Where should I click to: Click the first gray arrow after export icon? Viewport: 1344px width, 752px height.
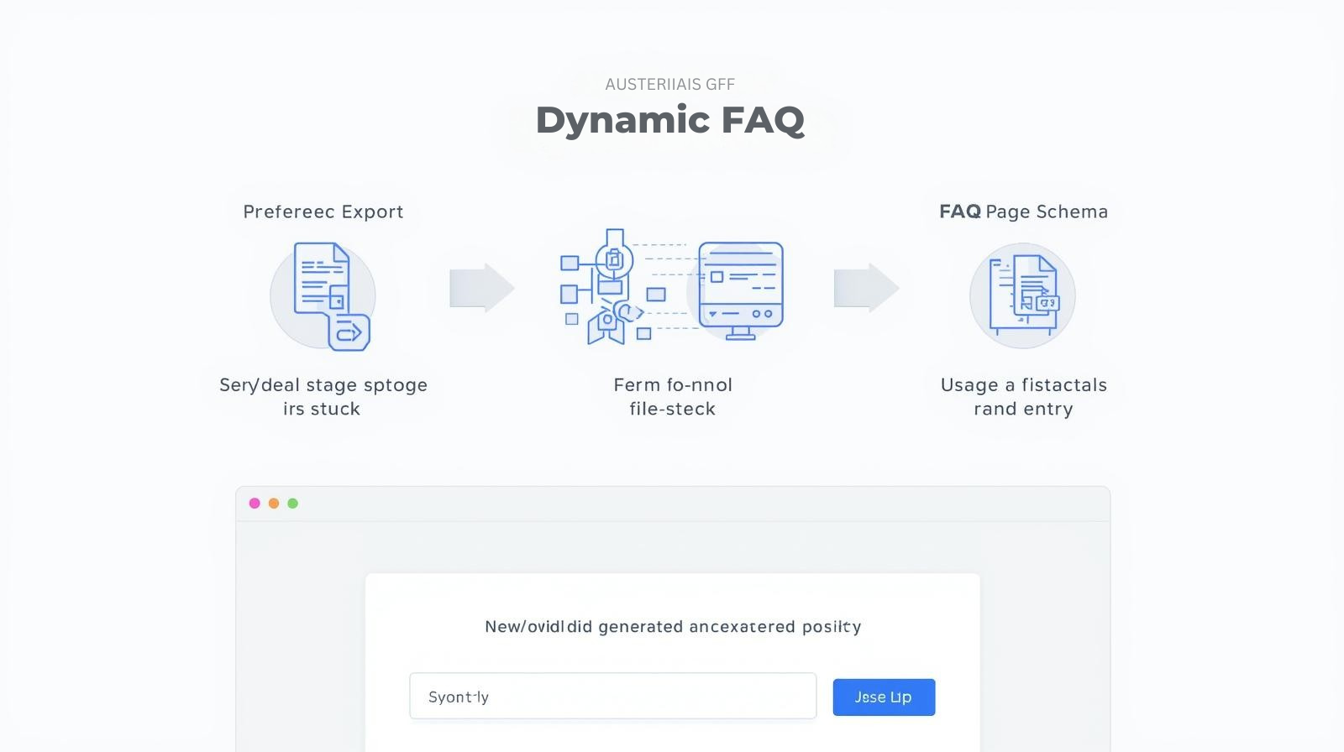pos(481,288)
